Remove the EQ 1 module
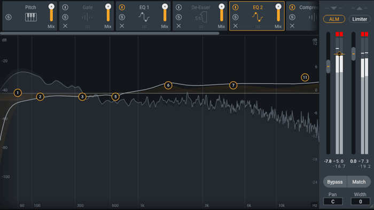The height and width of the screenshot is (210, 374). tap(122, 26)
